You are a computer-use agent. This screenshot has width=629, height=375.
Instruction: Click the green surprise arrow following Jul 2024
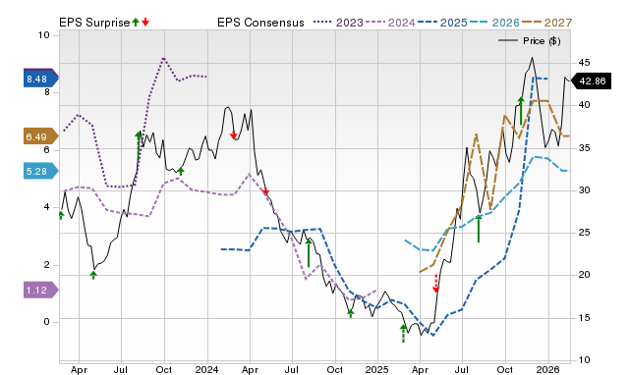point(309,253)
